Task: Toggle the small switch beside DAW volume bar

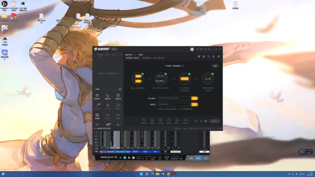Action: [181, 159]
